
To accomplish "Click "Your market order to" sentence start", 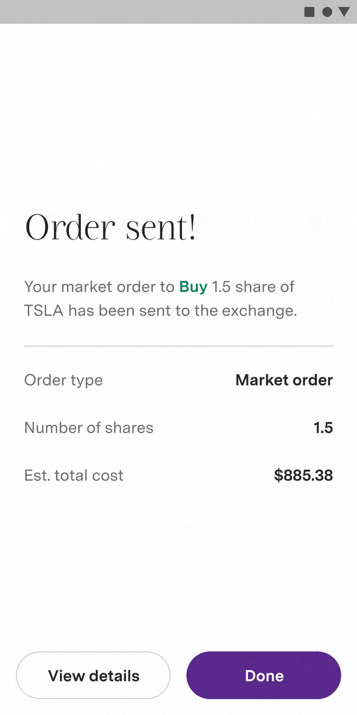I will pyautogui.click(x=99, y=287).
